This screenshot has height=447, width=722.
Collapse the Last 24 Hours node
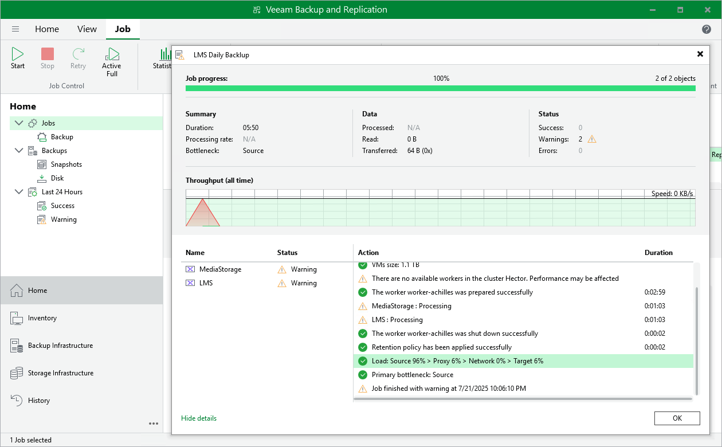tap(19, 192)
